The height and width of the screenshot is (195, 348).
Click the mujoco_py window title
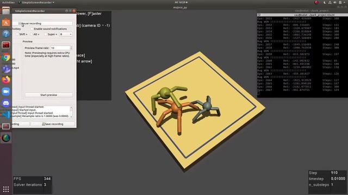(x=180, y=8)
